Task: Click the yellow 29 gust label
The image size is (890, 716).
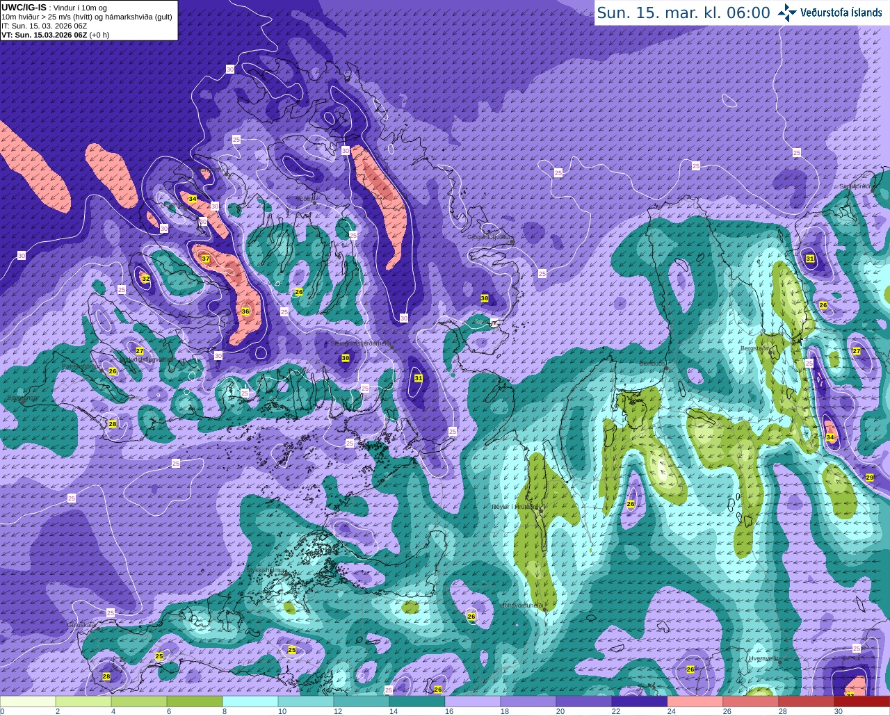Action: (869, 478)
